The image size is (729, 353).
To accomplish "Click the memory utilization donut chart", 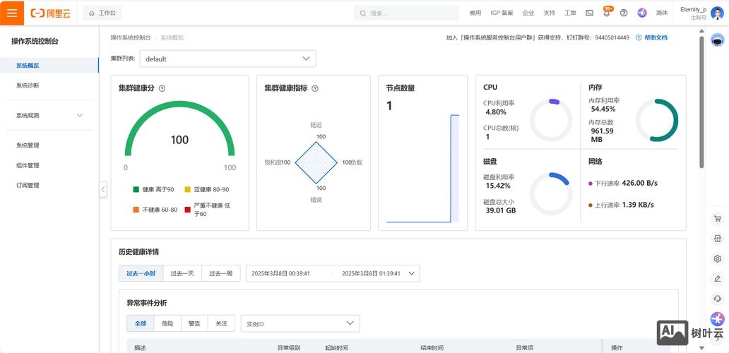I will (657, 120).
